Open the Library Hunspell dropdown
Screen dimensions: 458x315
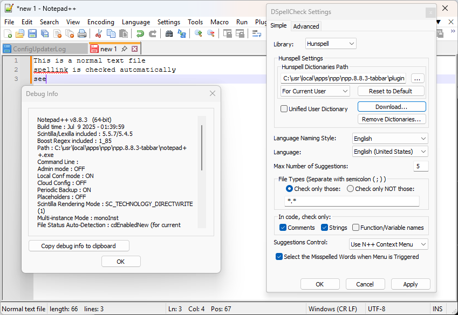tap(331, 44)
